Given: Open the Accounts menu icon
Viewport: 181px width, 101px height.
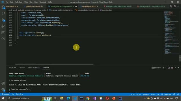Looking at the screenshot, I should point(3,83).
